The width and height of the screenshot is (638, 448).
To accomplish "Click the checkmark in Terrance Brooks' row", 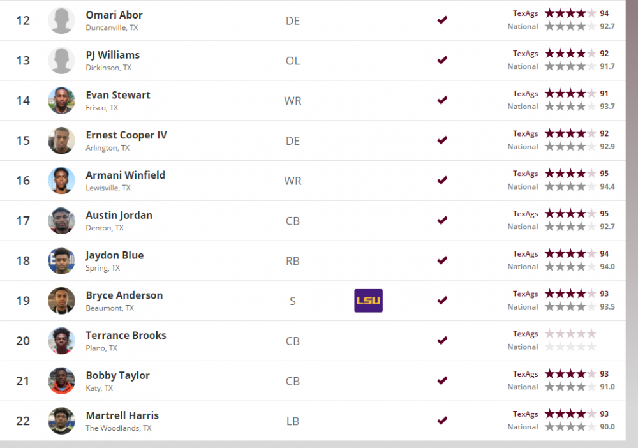I will (442, 340).
